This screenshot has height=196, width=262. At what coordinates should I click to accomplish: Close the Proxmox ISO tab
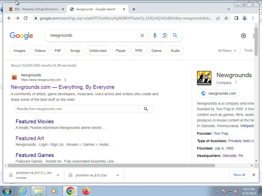click(x=63, y=9)
